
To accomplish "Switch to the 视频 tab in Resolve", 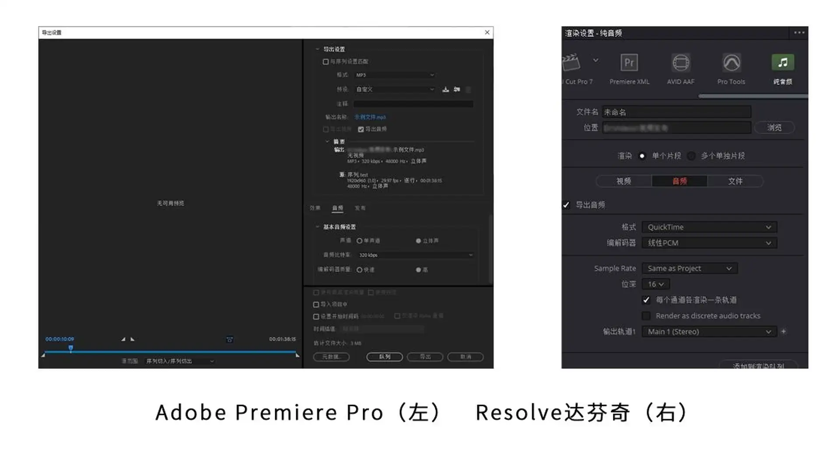I will coord(624,181).
